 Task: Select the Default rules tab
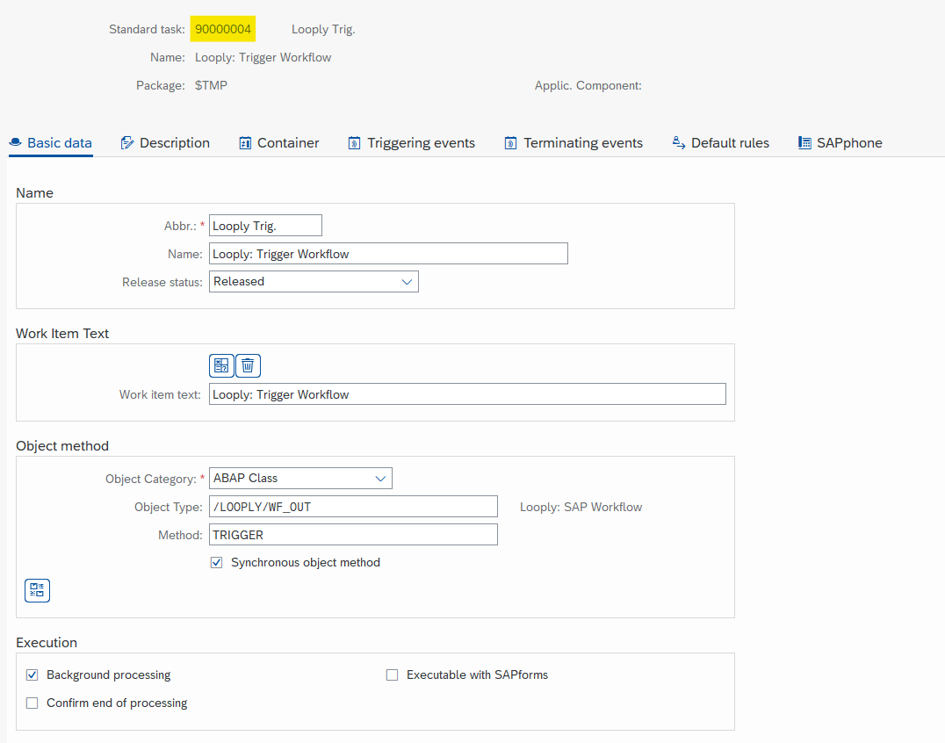coord(720,143)
